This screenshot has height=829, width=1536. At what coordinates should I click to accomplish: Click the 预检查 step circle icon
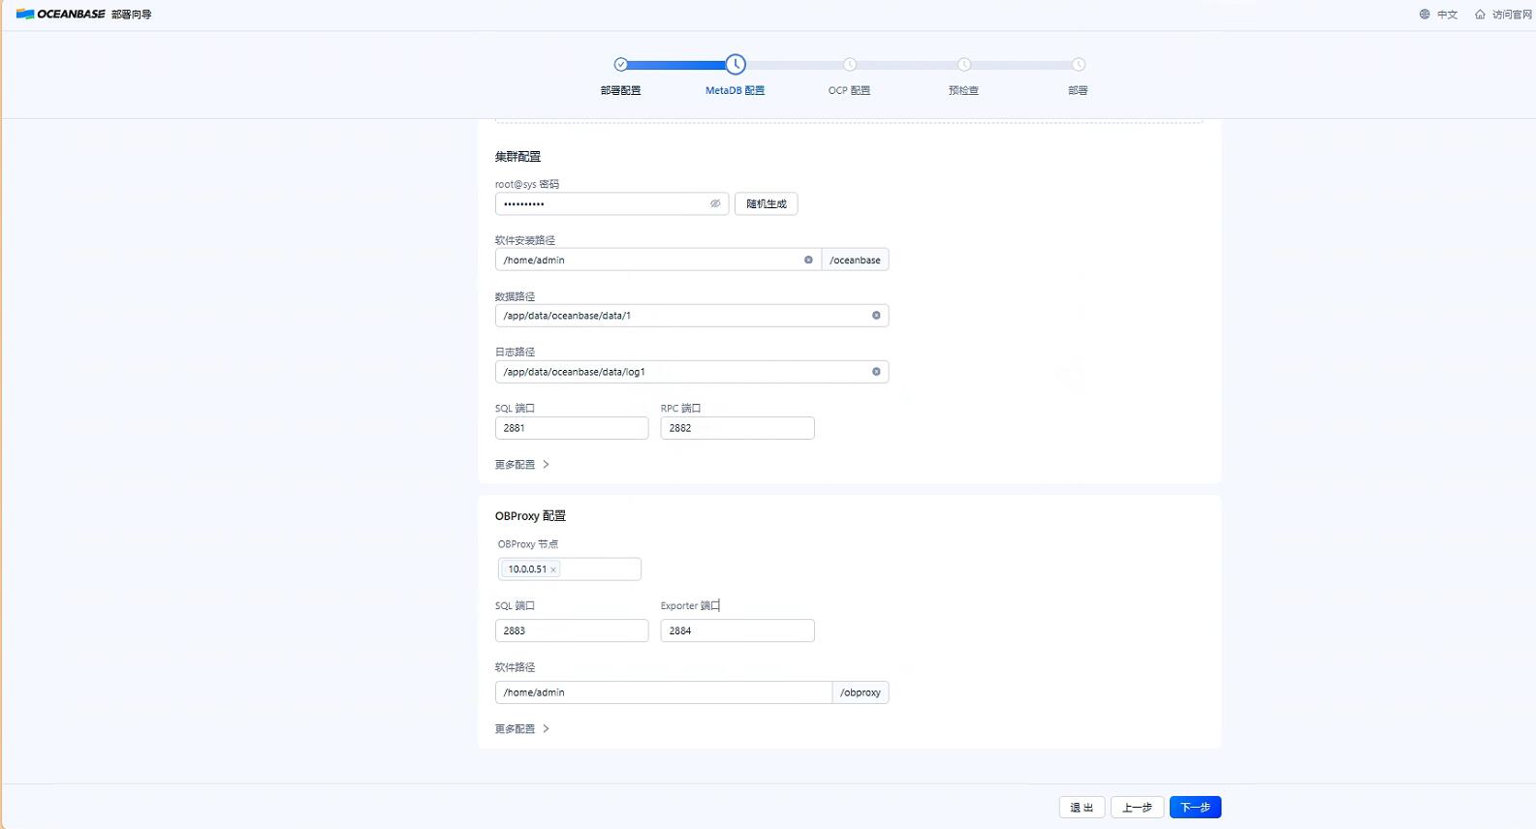coord(964,65)
